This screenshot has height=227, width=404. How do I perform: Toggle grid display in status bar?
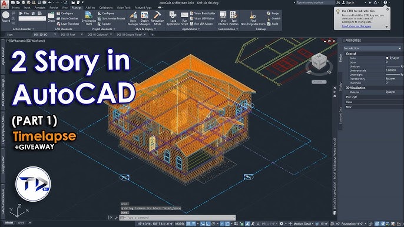188,224
